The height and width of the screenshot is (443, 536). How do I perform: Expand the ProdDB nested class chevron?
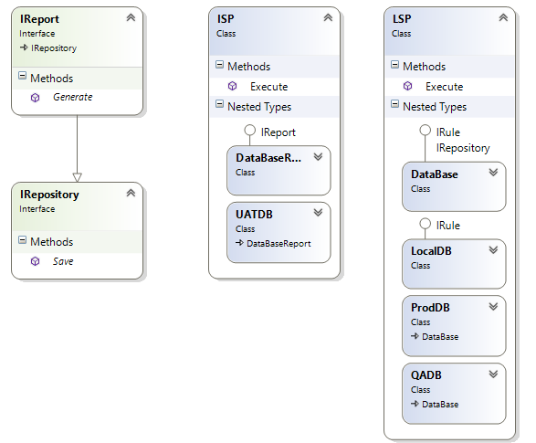[493, 306]
